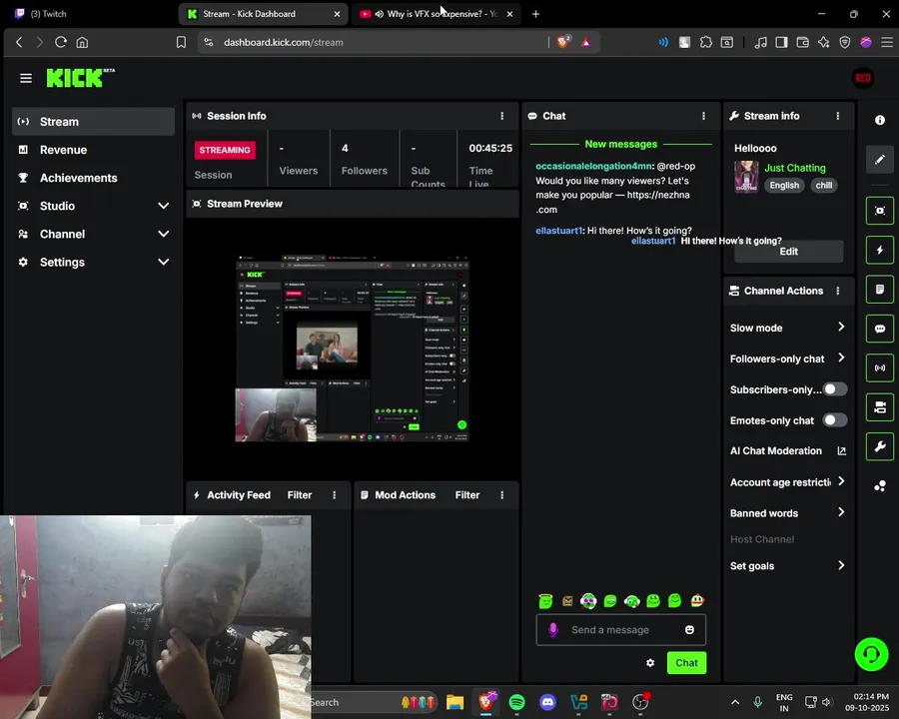Open AI Chat Moderation external link
This screenshot has height=719, width=899.
(842, 450)
